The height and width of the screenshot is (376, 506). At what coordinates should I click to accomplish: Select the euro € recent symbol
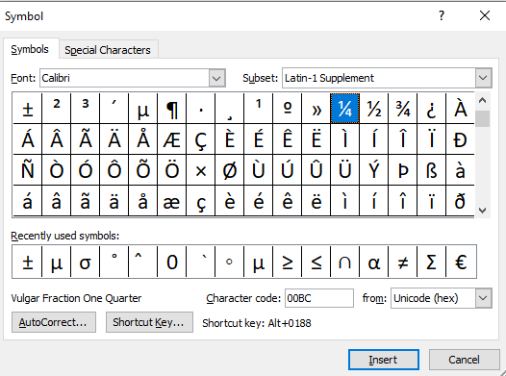click(461, 262)
